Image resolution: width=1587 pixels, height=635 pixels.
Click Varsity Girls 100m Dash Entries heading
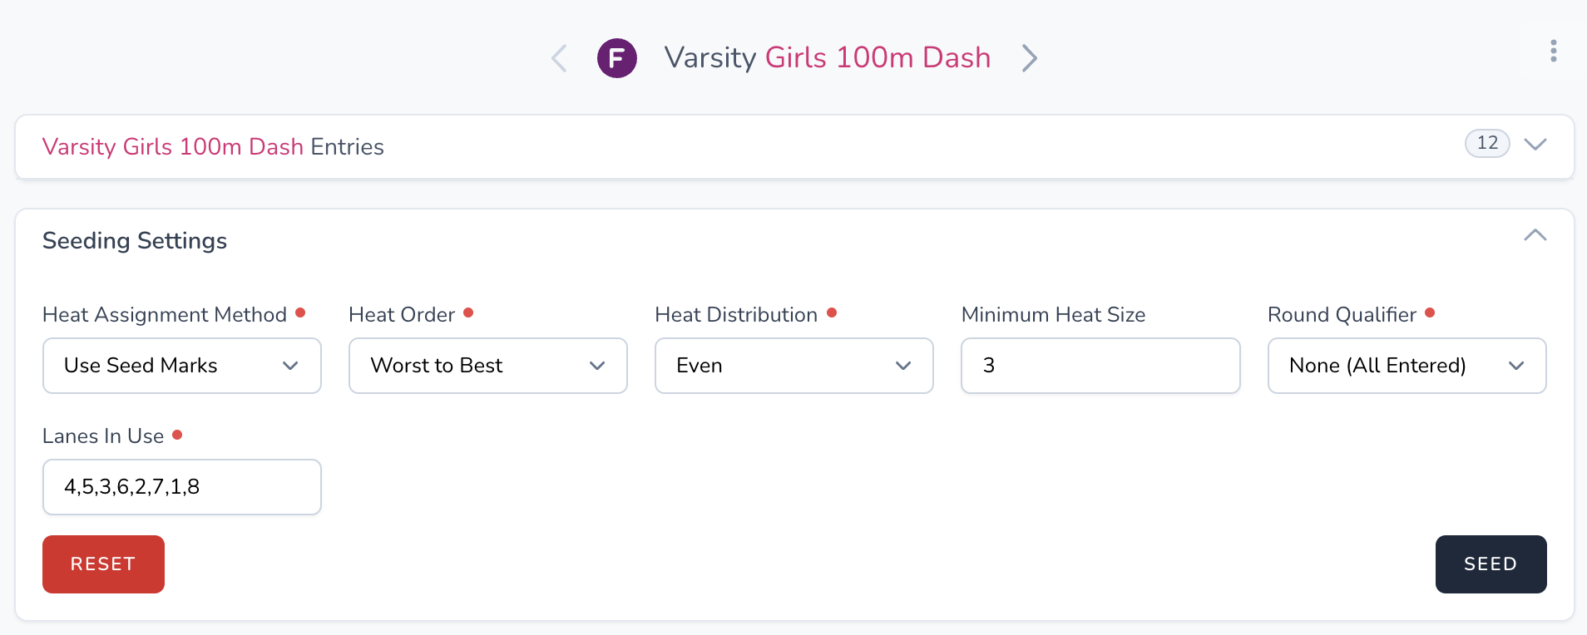point(213,147)
